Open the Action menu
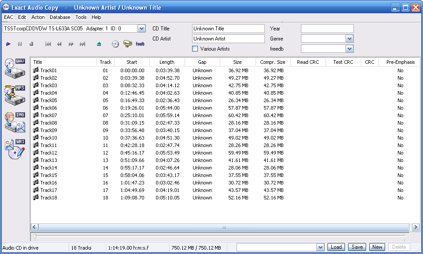423x254 pixels. coord(38,17)
